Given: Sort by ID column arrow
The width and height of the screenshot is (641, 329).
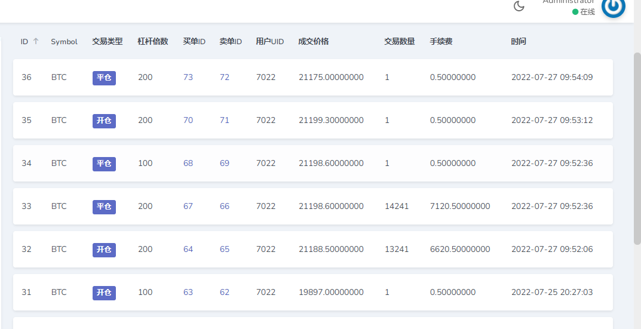Looking at the screenshot, I should click(36, 41).
